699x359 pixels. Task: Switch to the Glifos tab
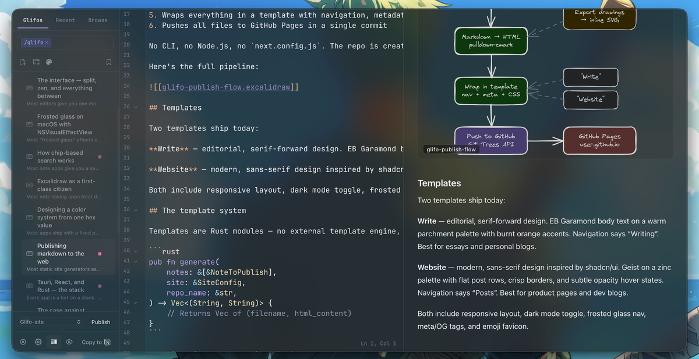(x=33, y=20)
